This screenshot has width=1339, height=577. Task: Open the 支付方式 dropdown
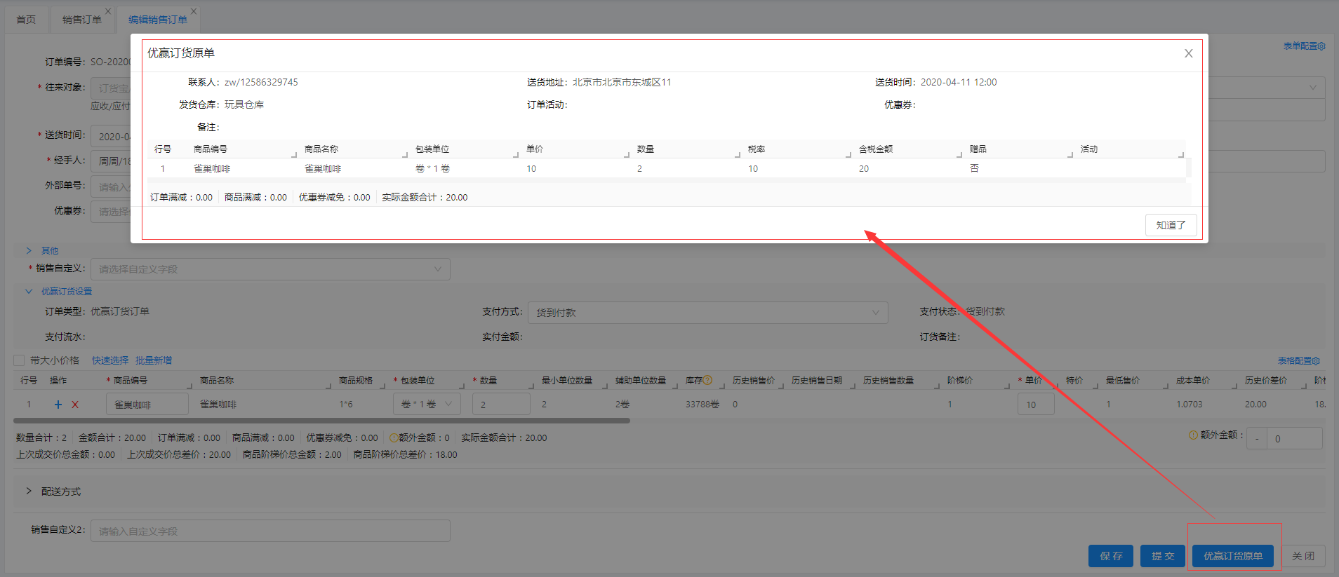(708, 313)
